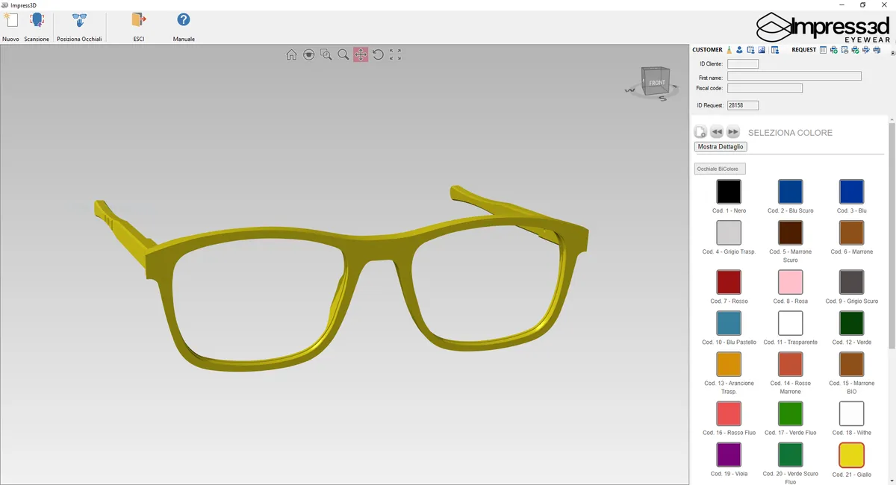
Task: Pick Cod. 18 Withe color
Action: (851, 413)
